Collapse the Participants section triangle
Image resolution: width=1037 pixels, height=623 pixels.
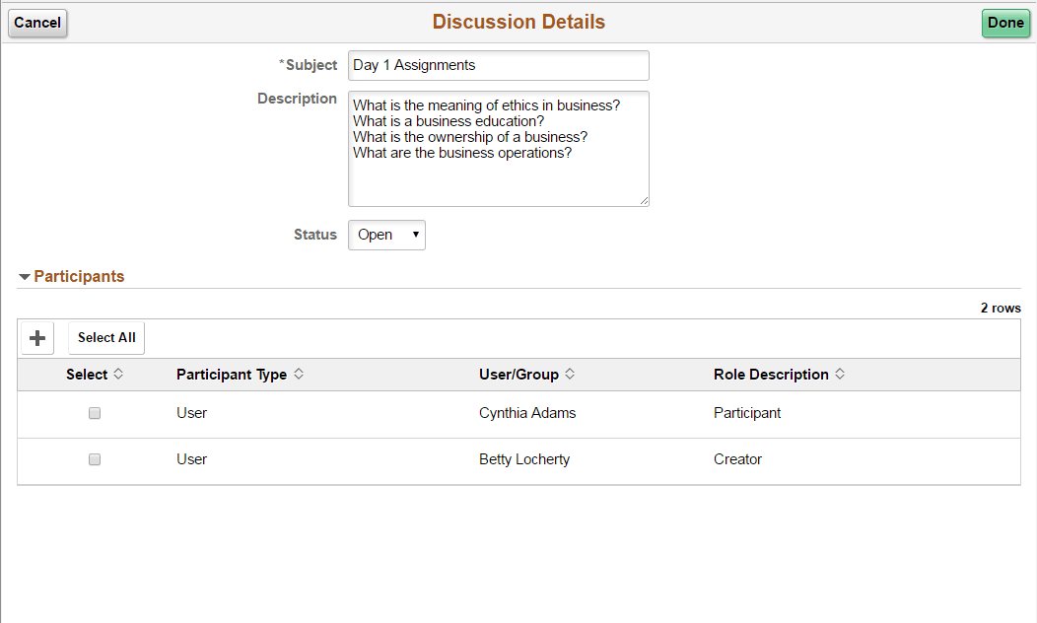(24, 276)
